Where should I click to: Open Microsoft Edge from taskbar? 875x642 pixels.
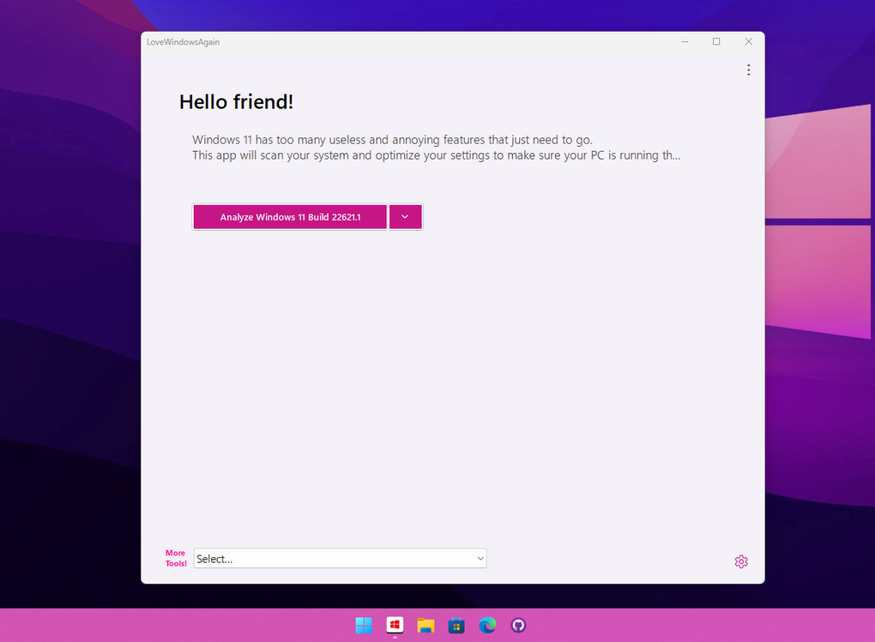(x=487, y=625)
